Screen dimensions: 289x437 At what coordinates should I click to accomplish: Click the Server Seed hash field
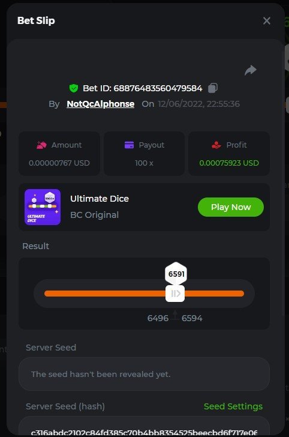coord(144,427)
